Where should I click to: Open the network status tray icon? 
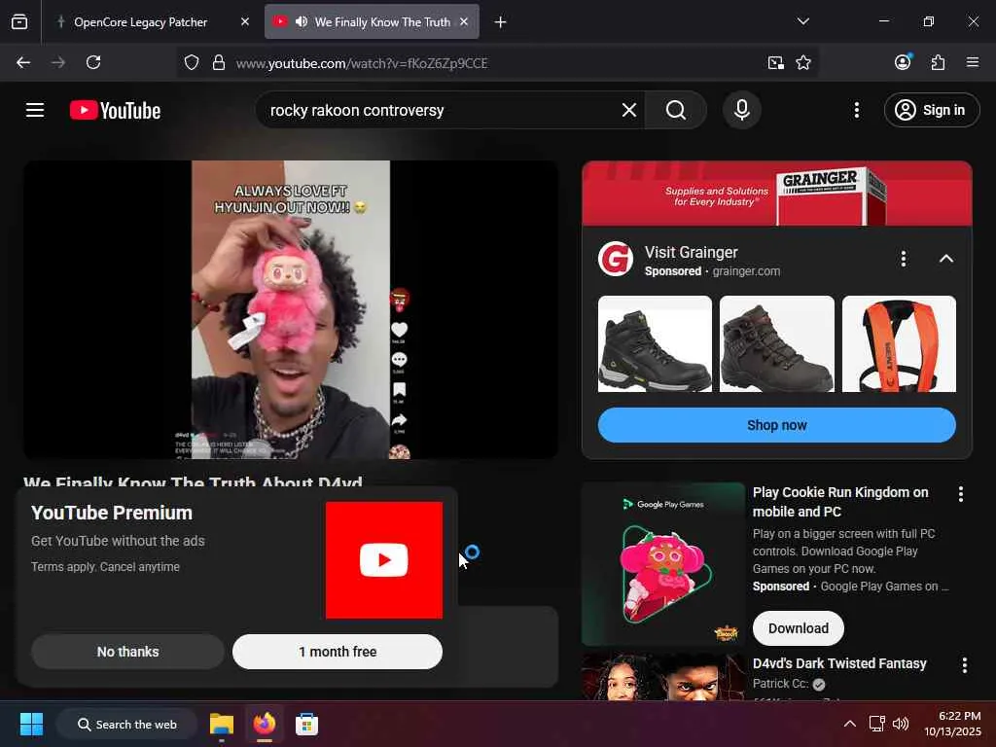[x=876, y=724]
